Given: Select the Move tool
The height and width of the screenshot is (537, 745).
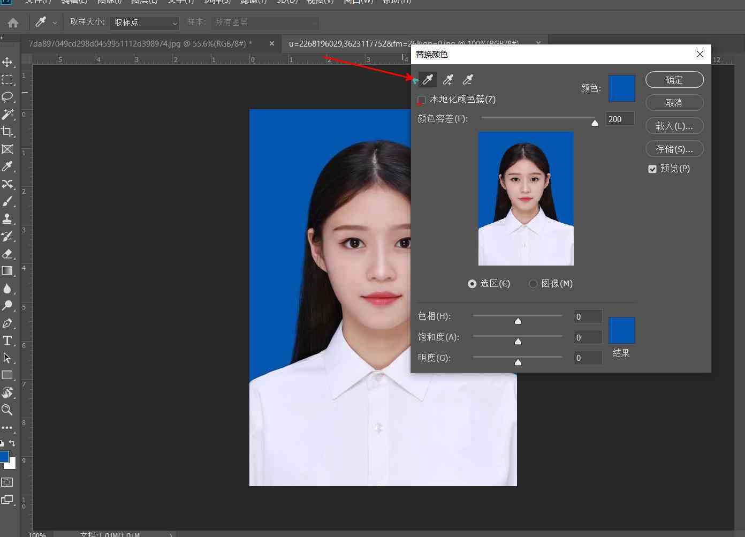Looking at the screenshot, I should tap(7, 62).
